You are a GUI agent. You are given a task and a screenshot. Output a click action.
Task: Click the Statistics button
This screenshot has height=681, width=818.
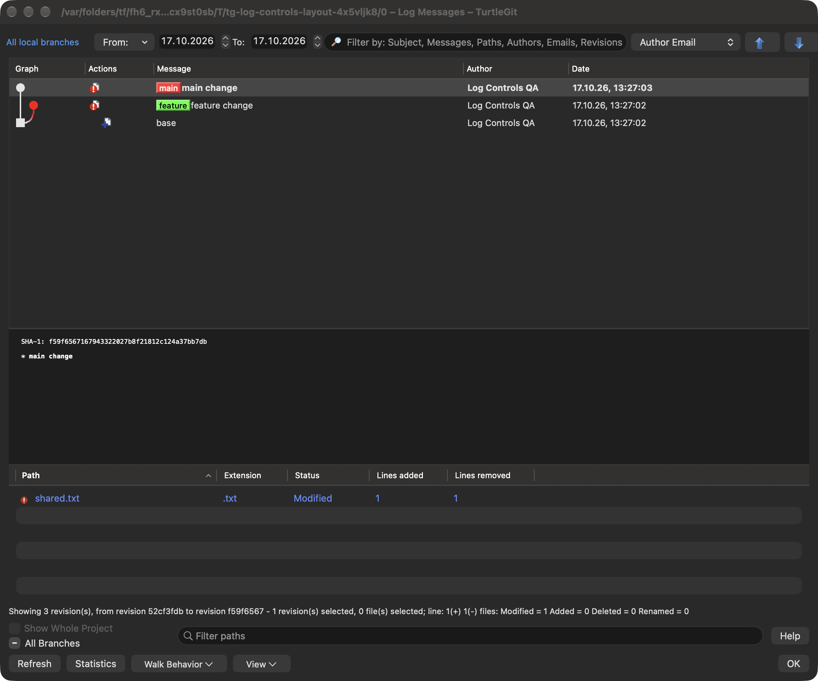pos(95,663)
